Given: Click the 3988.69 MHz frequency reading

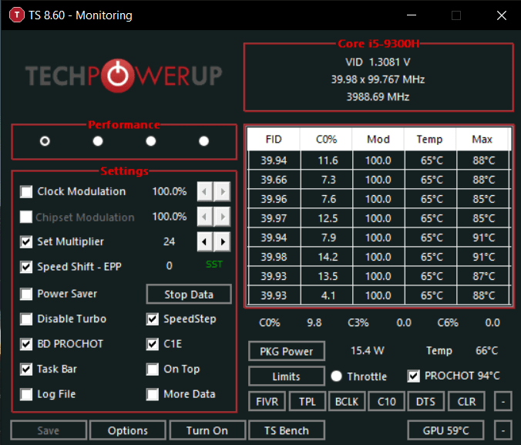Looking at the screenshot, I should coord(378,96).
